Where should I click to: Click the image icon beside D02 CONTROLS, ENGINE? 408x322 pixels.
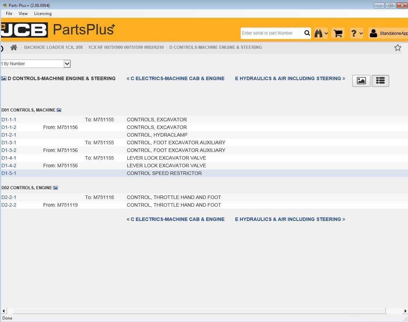tap(55, 188)
